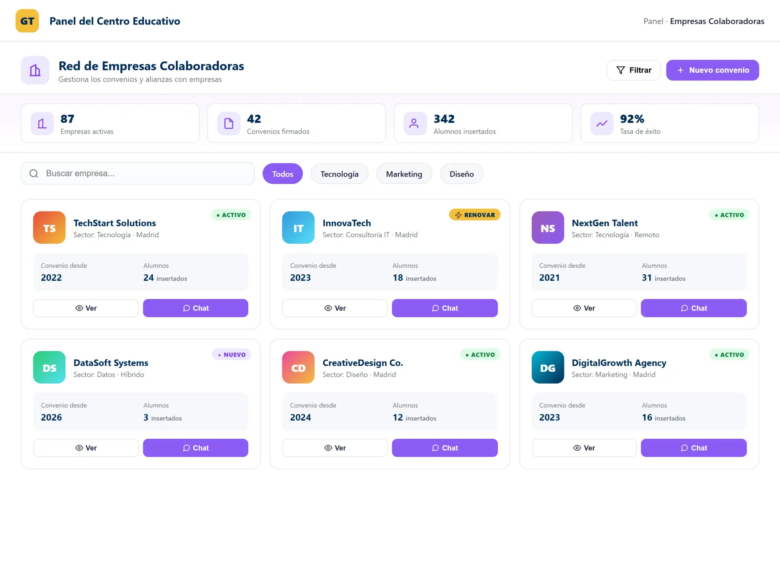Click the 42 Convenios firmados value
Viewport: 780px width, 585px height.
tap(254, 119)
